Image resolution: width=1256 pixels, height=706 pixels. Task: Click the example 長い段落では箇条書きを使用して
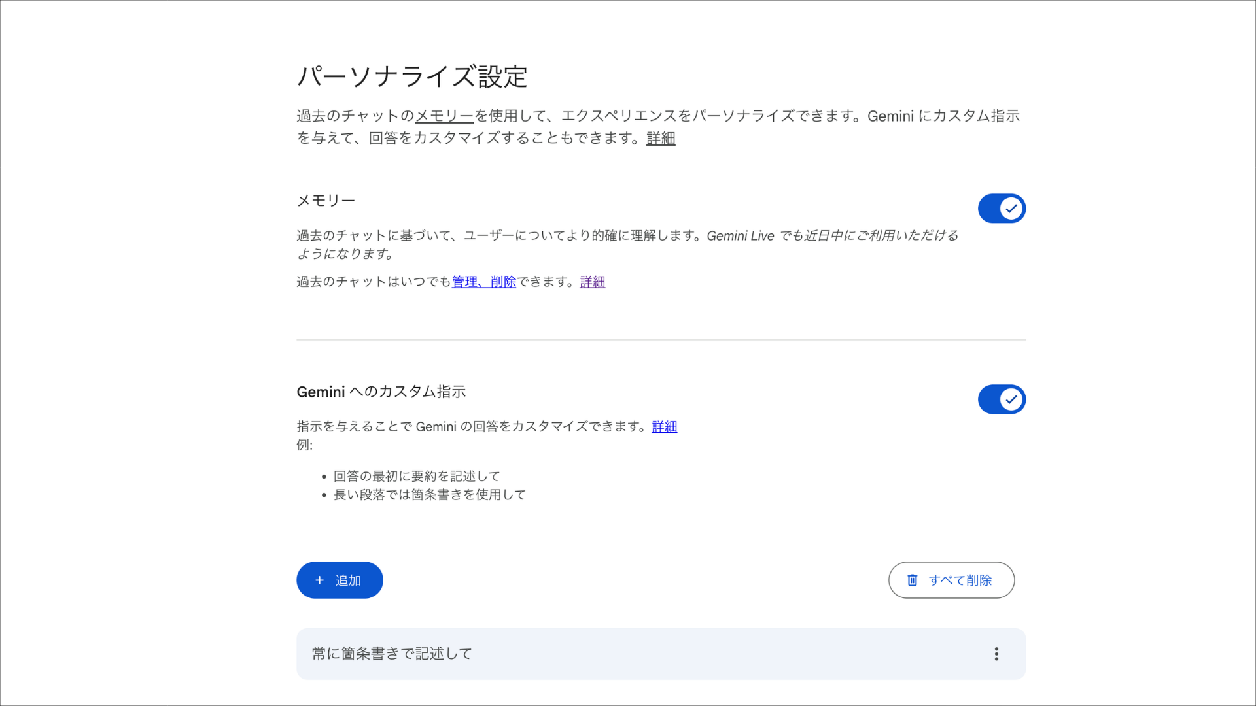(430, 495)
